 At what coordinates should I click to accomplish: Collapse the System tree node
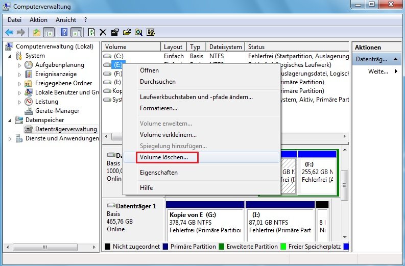pyautogui.click(x=10, y=56)
